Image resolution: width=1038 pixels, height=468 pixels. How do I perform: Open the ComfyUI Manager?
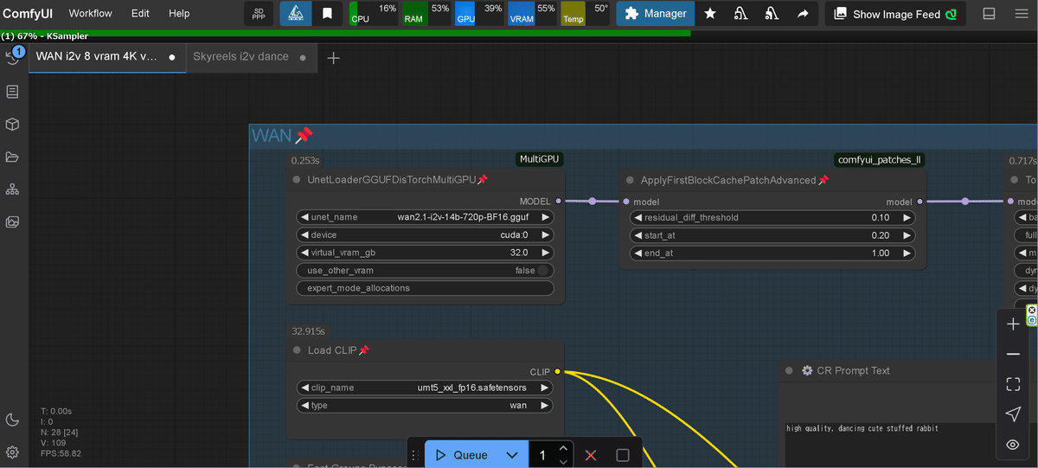[x=656, y=14]
